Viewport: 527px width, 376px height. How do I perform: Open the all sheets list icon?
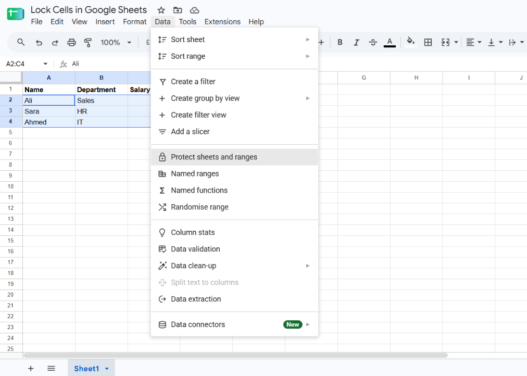pyautogui.click(x=51, y=369)
